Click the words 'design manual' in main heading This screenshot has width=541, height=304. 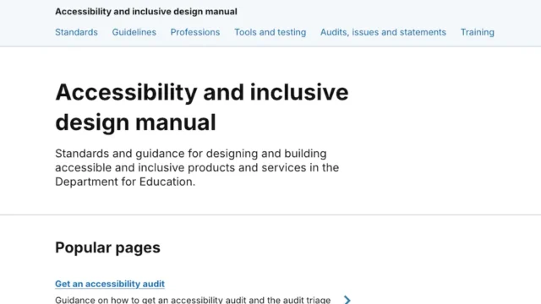coord(135,122)
